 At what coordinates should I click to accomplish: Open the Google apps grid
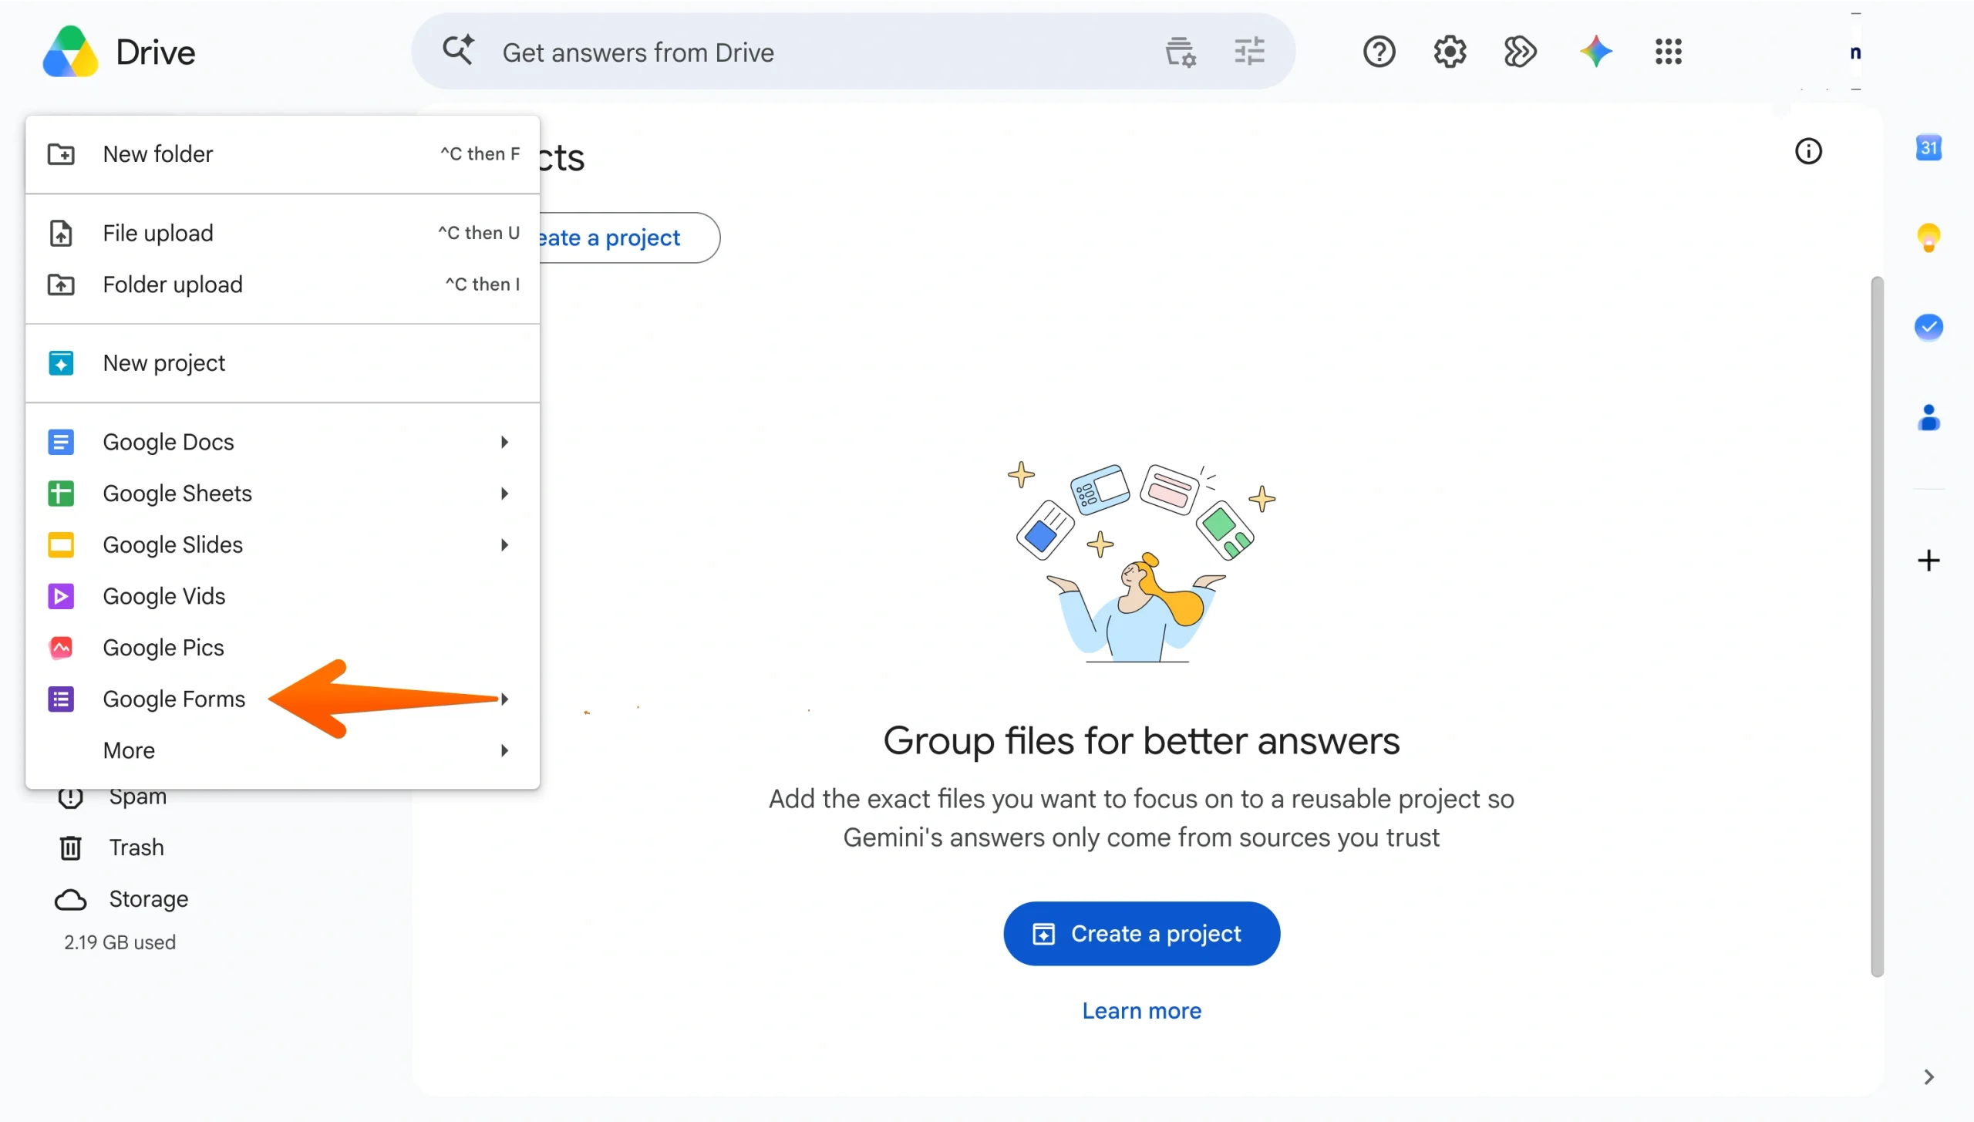click(1668, 52)
